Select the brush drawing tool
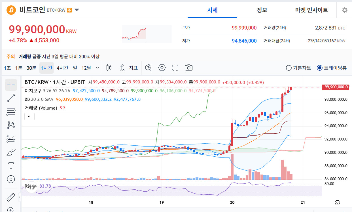This screenshot has width=352, height=212. 11,152
